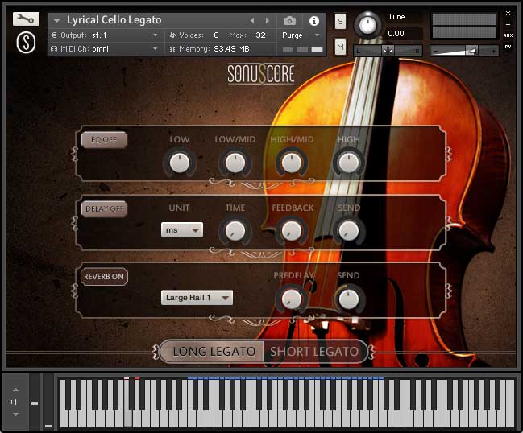The width and height of the screenshot is (523, 433).
Task: Mute the instrument with M button
Action: [x=340, y=47]
